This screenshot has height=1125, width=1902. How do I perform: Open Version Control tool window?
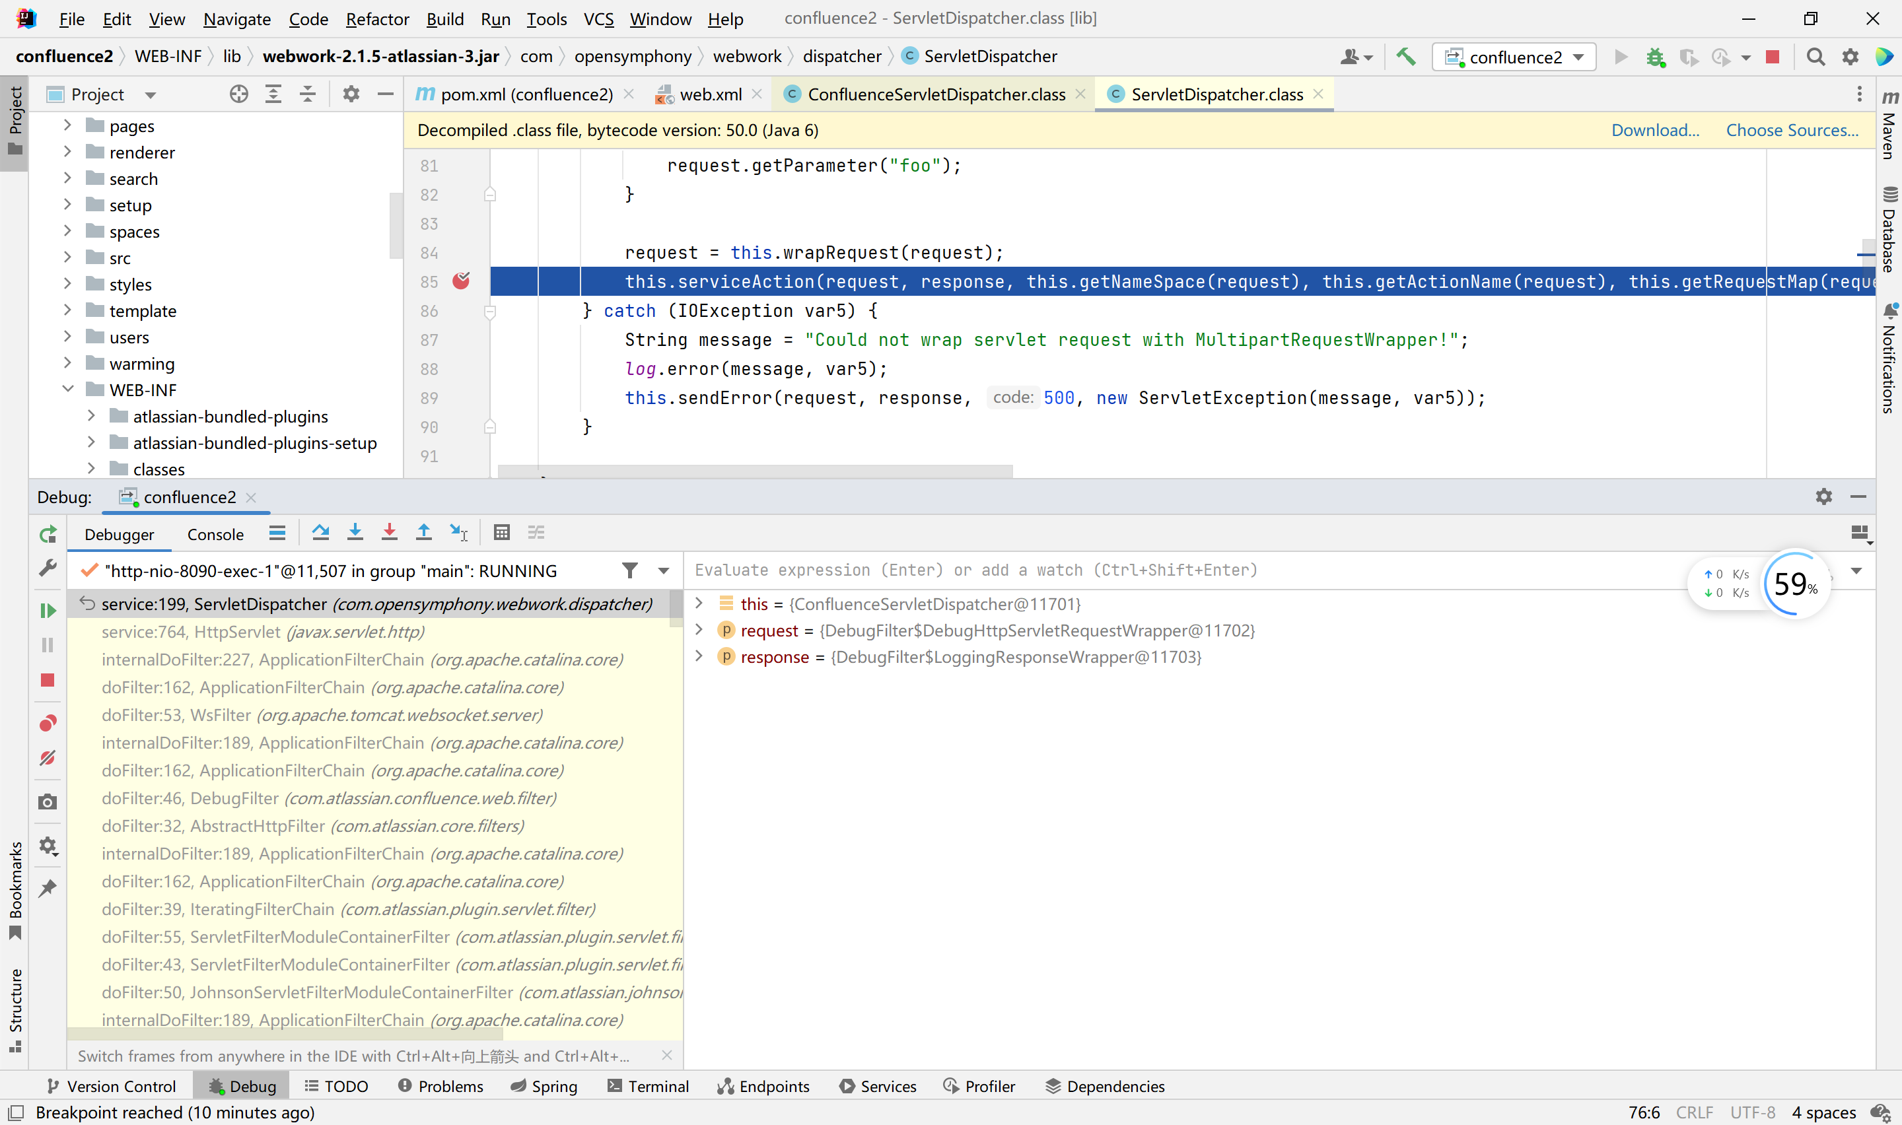(x=111, y=1085)
